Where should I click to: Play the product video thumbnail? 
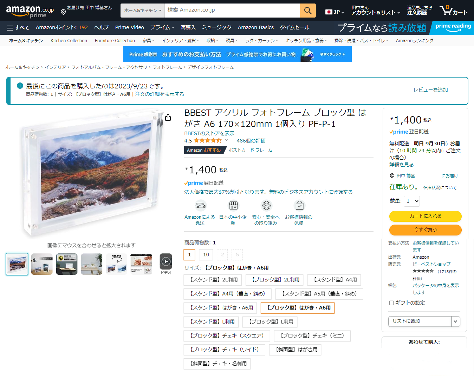click(166, 262)
